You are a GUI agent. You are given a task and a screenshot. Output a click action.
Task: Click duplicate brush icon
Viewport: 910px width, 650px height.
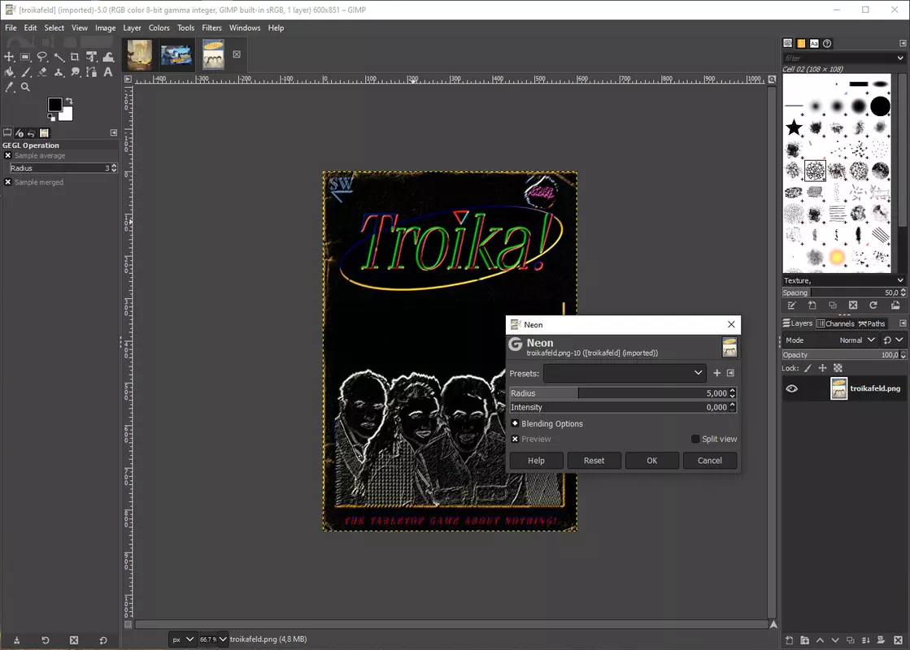pyautogui.click(x=832, y=305)
